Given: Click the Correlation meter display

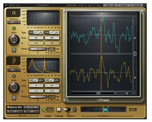Looking at the screenshot, I should point(103,110).
